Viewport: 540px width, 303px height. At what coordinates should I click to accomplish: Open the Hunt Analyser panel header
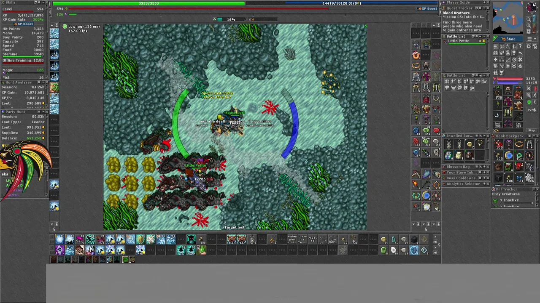point(25,82)
